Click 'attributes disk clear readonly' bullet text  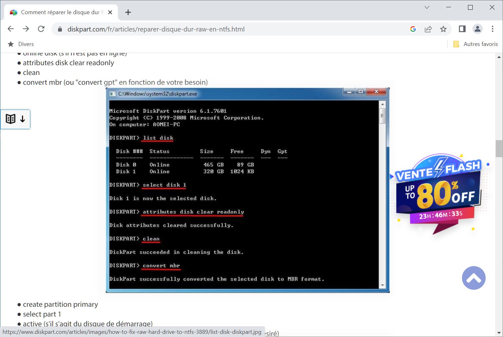coord(68,63)
